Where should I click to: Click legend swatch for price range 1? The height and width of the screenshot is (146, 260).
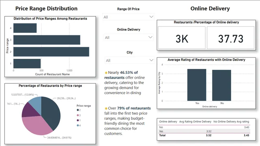pyautogui.click(x=78, y=120)
